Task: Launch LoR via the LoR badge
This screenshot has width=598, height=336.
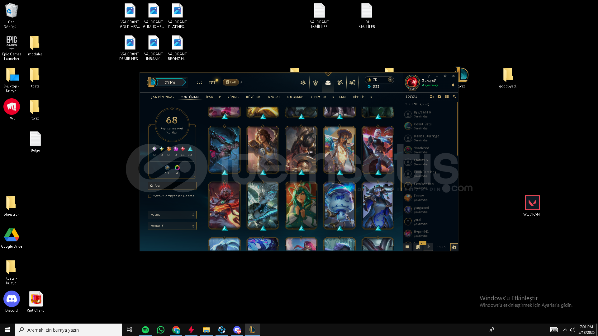Action: point(231,82)
